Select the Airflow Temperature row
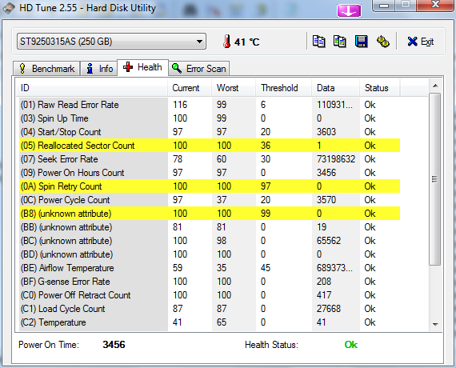Viewport: 456px width, 368px height. (210, 268)
